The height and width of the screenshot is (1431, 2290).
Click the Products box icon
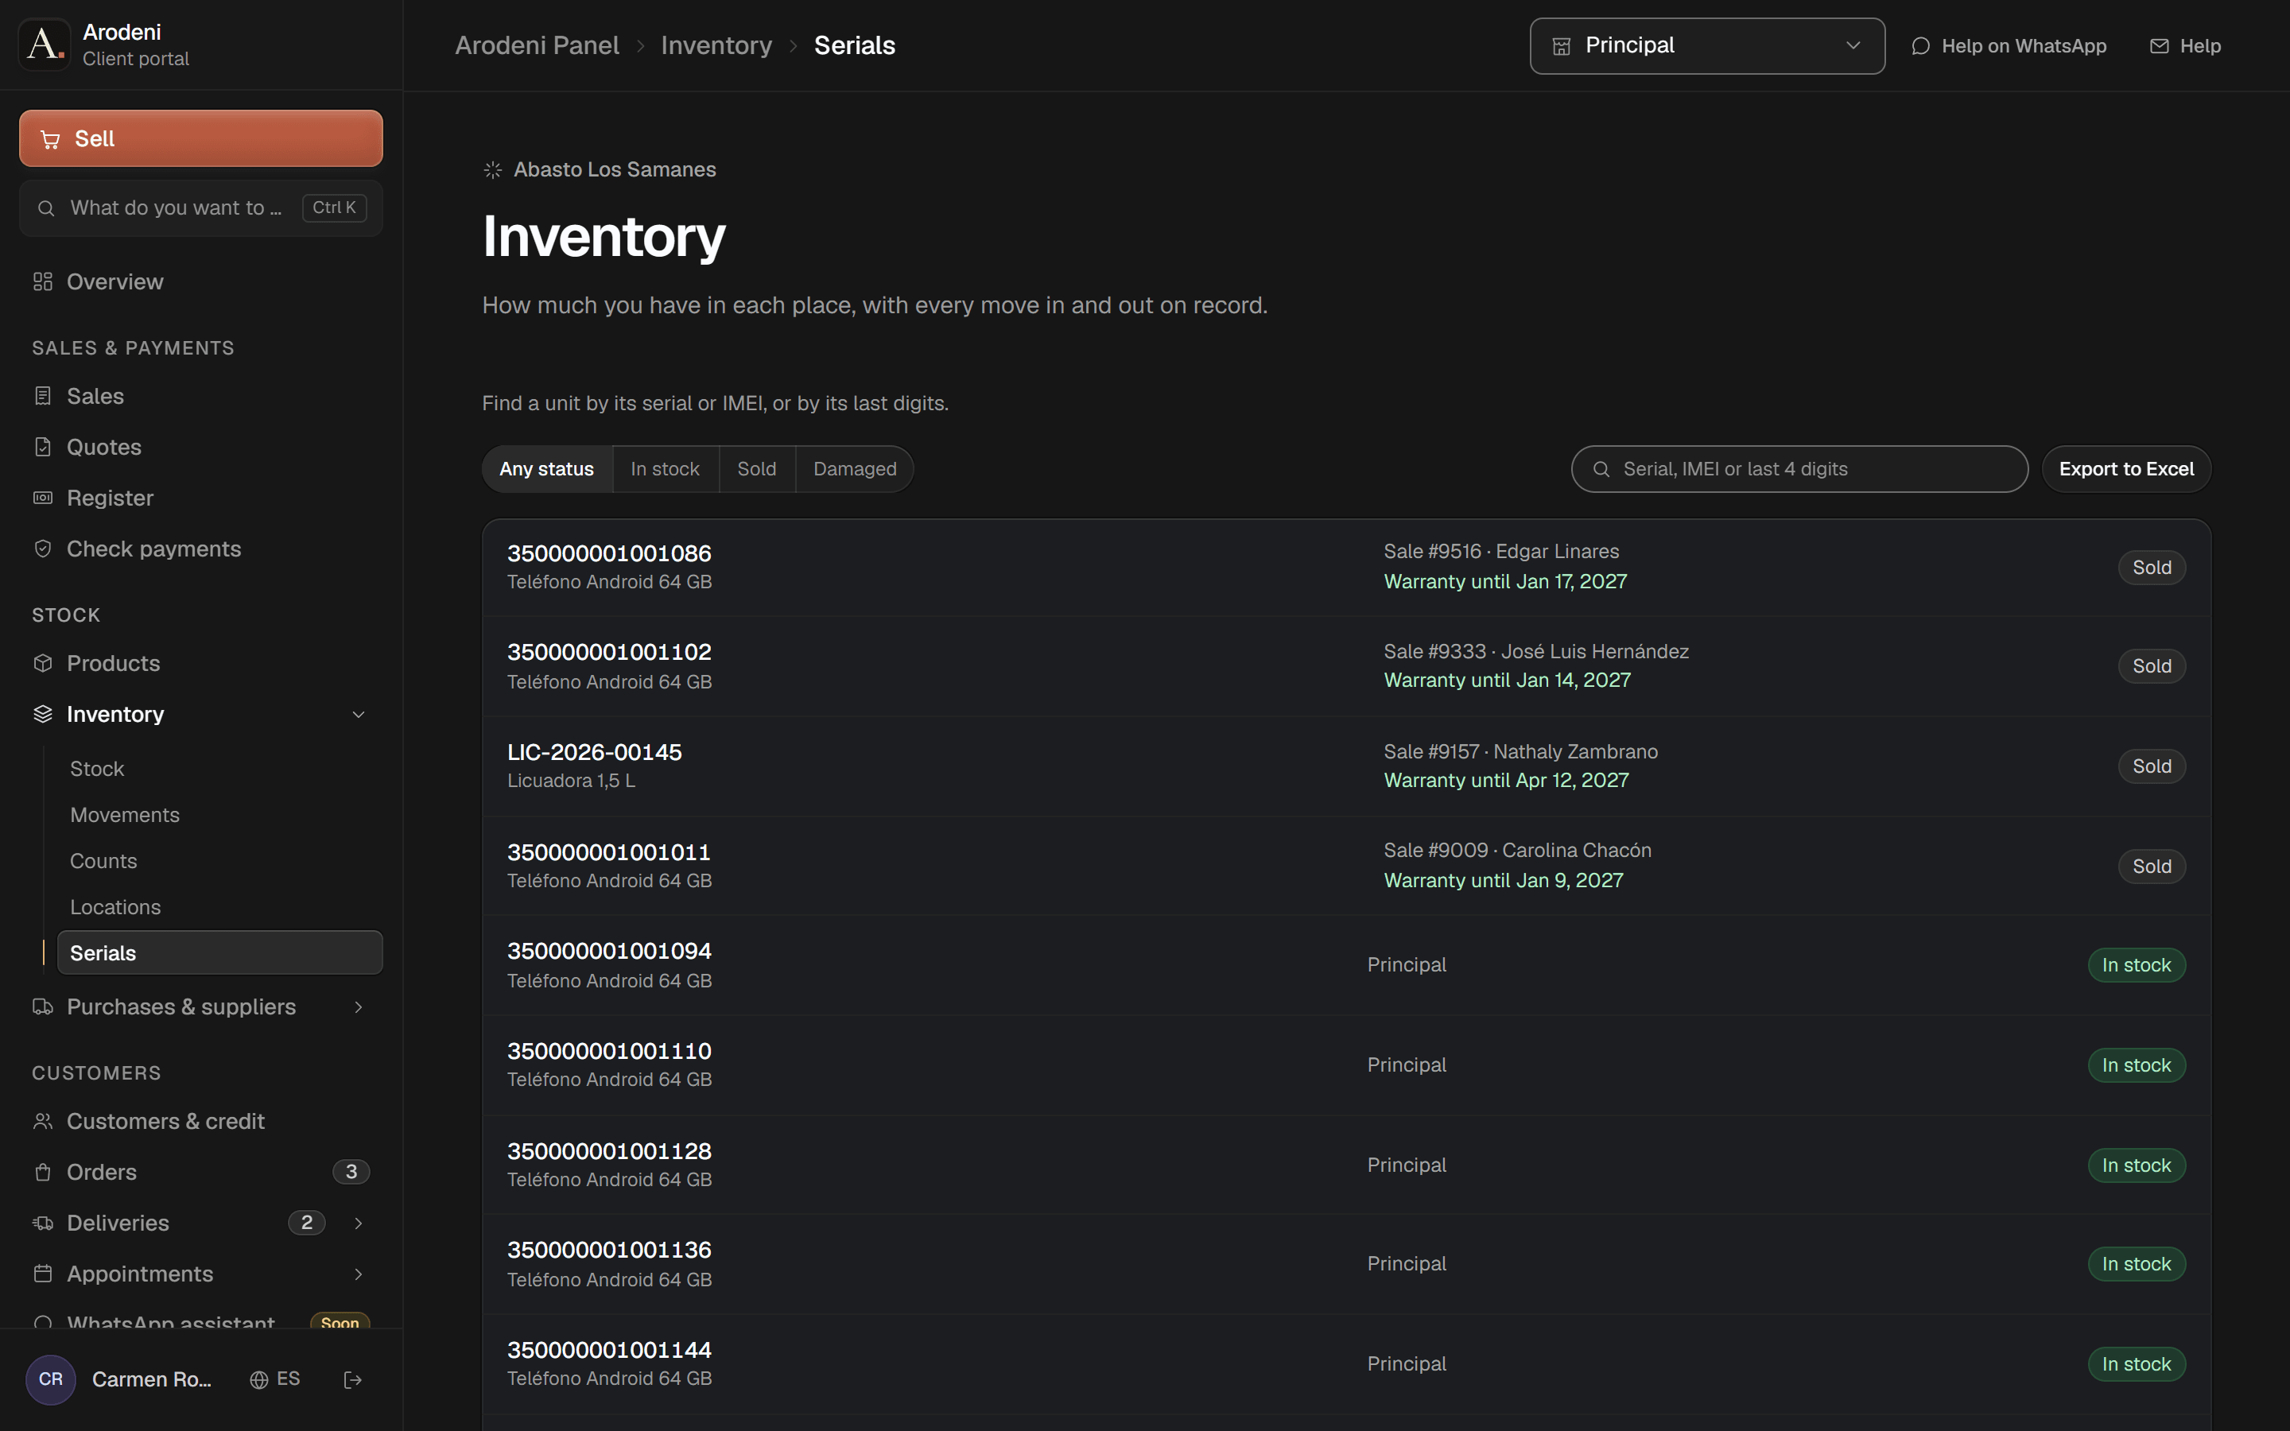click(x=43, y=664)
